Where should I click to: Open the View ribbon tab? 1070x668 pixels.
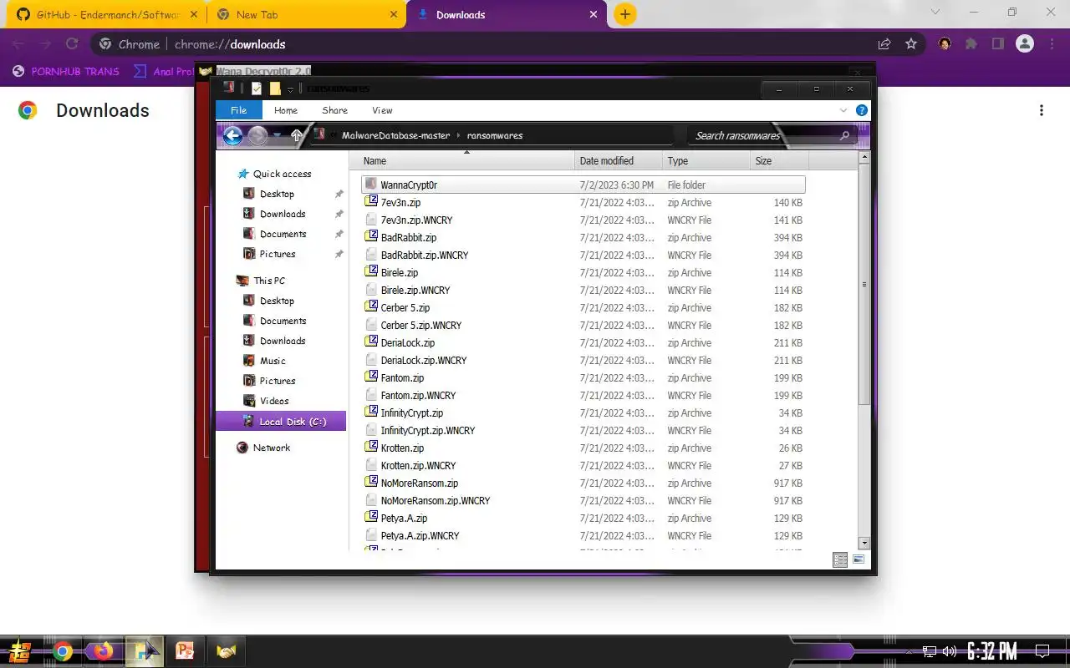click(382, 110)
